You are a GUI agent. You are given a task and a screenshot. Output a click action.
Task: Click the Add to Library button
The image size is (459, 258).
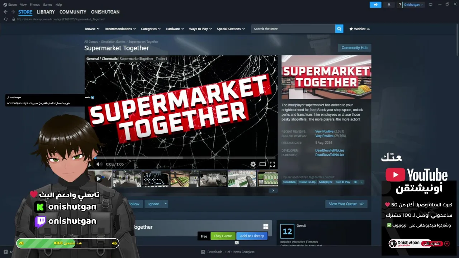[252, 236]
